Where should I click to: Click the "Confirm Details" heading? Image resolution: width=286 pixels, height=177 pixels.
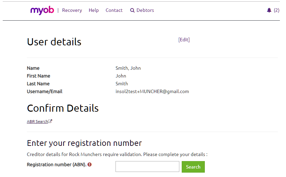[x=63, y=108]
